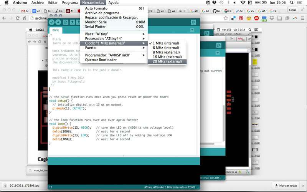This screenshot has width=307, height=192.
Task: Click Chrome's back navigation arrow
Action: [x=4, y=18]
